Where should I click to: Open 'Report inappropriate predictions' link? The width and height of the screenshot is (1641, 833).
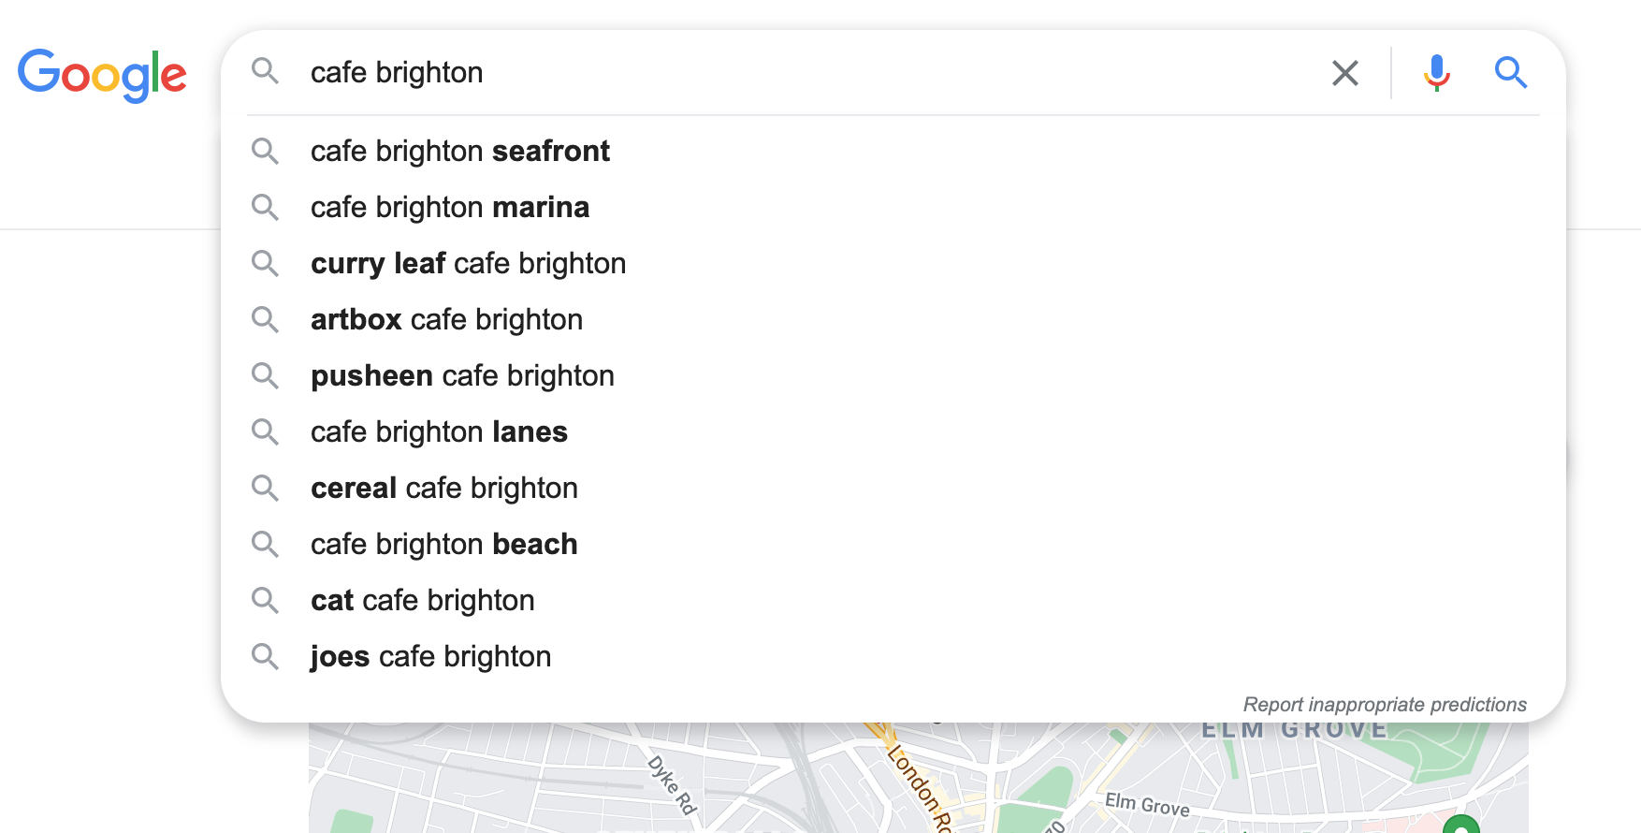coord(1384,705)
